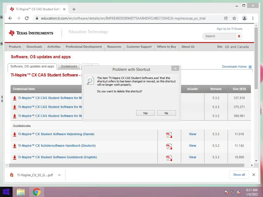
Task: View eGuide for English guidebook
Action: 192,157
